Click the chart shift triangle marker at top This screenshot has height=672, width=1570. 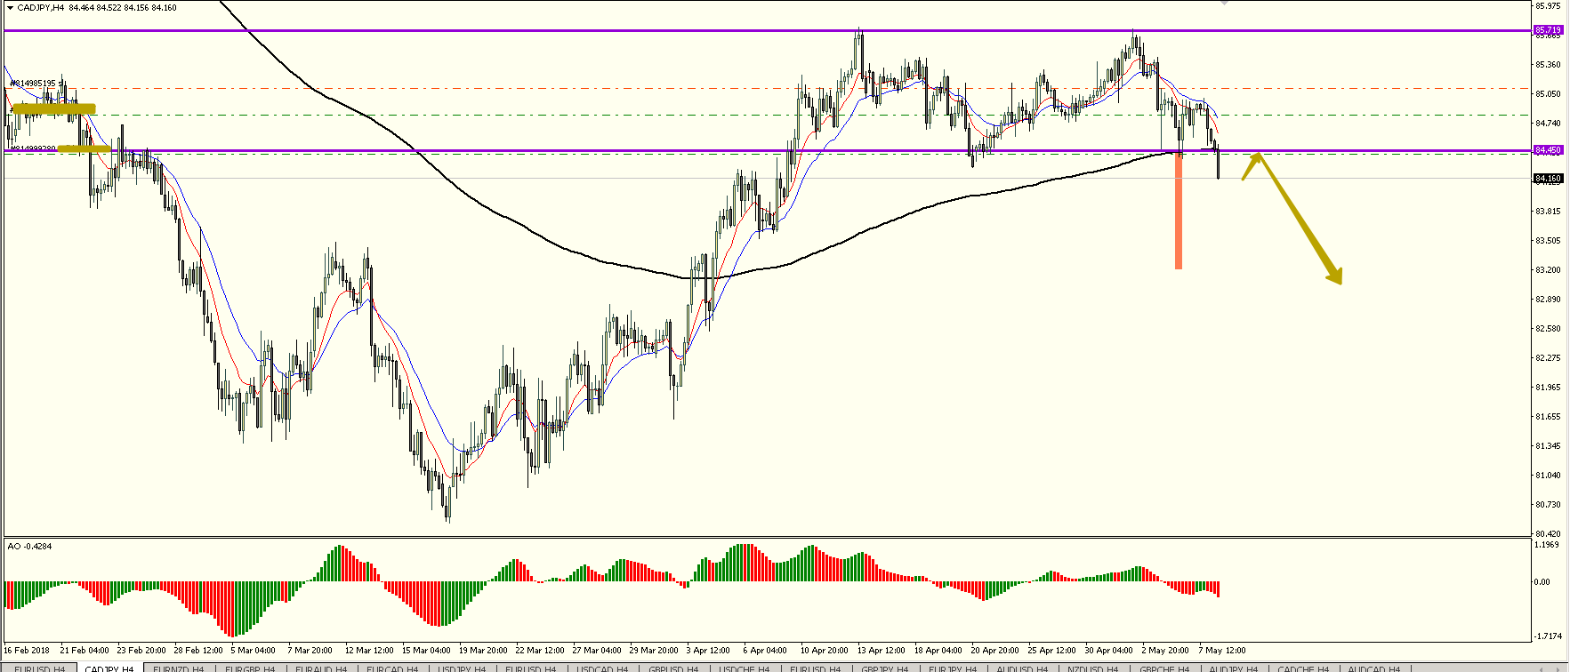pyautogui.click(x=1224, y=3)
